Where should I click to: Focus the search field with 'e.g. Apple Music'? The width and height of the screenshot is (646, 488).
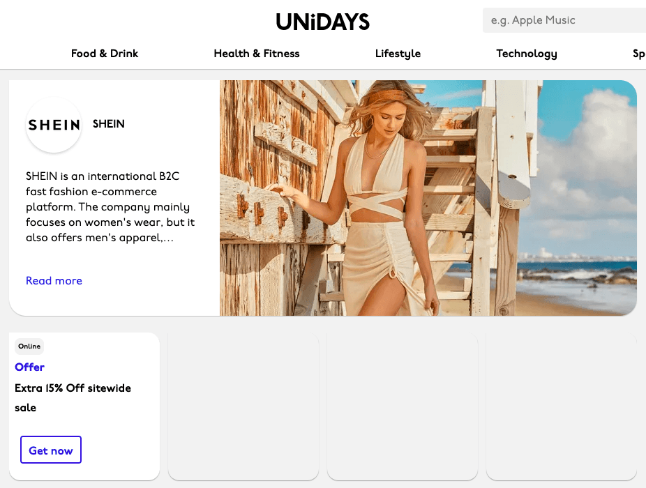(x=564, y=20)
